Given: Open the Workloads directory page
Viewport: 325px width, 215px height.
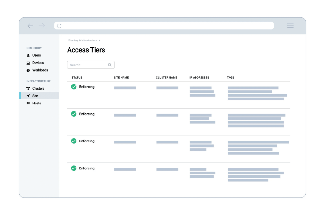Looking at the screenshot, I should 40,70.
